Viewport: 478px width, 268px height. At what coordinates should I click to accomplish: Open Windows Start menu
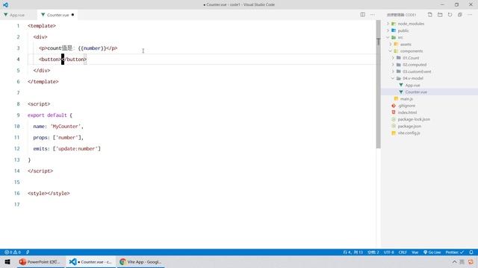pos(7,261)
